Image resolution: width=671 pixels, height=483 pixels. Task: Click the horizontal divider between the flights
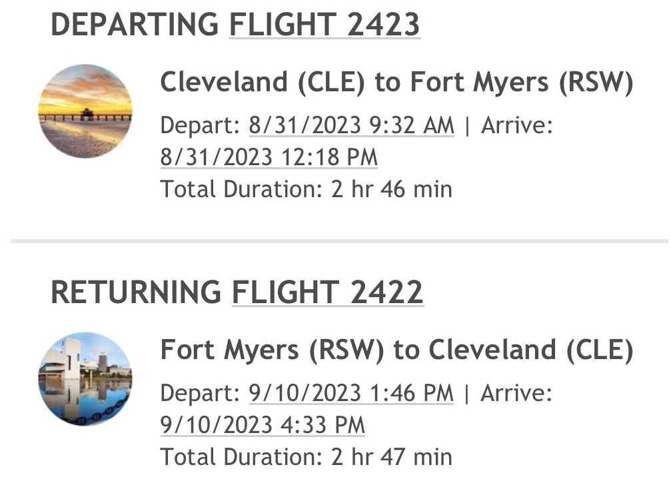[x=339, y=241]
